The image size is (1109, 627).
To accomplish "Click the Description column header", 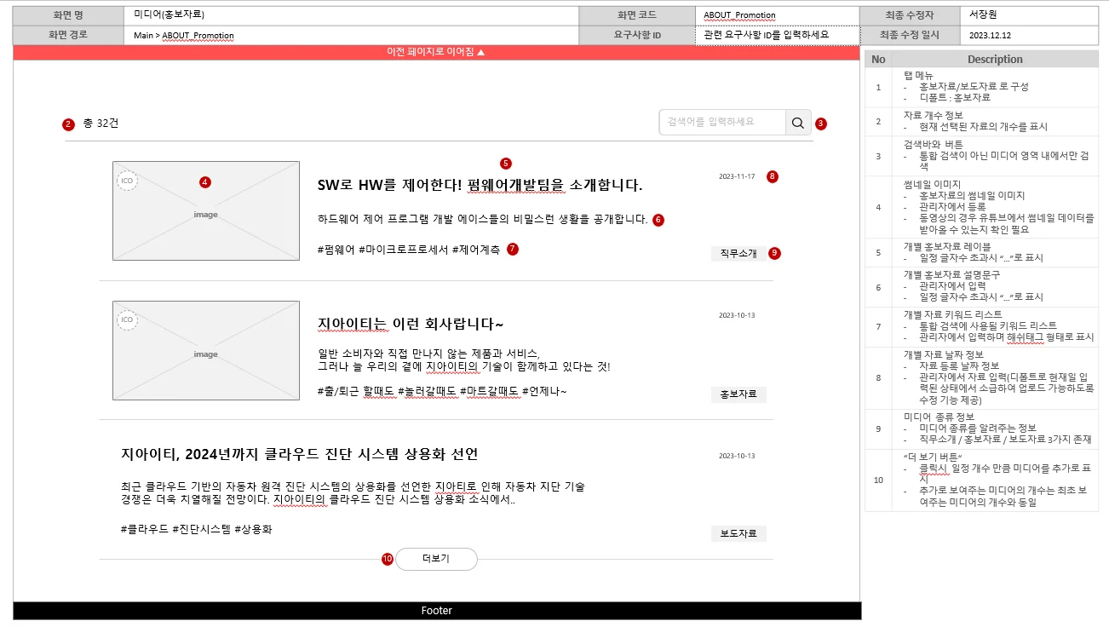I will coord(995,59).
